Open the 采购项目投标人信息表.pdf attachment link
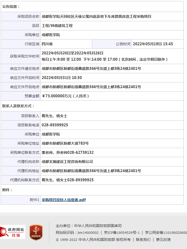The width and height of the screenshot is (187, 249). tap(64, 200)
